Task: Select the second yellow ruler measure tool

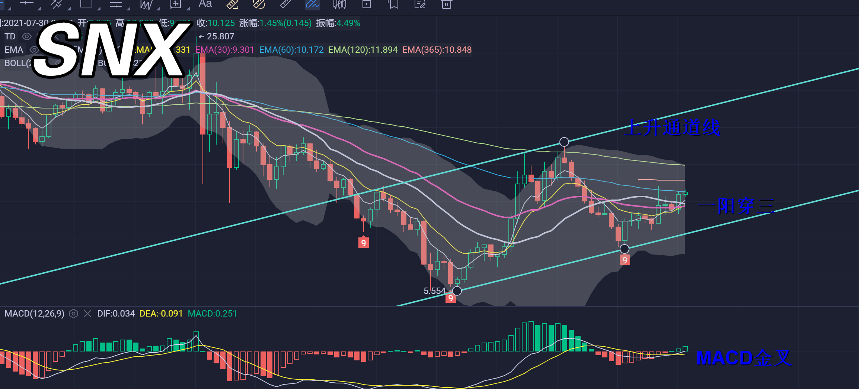Action: [259, 4]
